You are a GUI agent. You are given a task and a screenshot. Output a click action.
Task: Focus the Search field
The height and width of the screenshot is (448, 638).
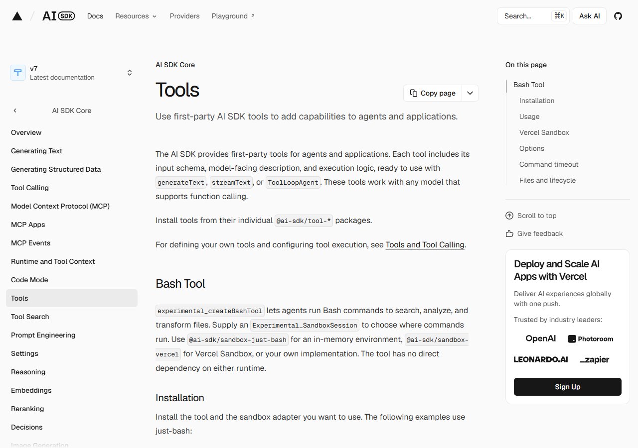pos(533,16)
